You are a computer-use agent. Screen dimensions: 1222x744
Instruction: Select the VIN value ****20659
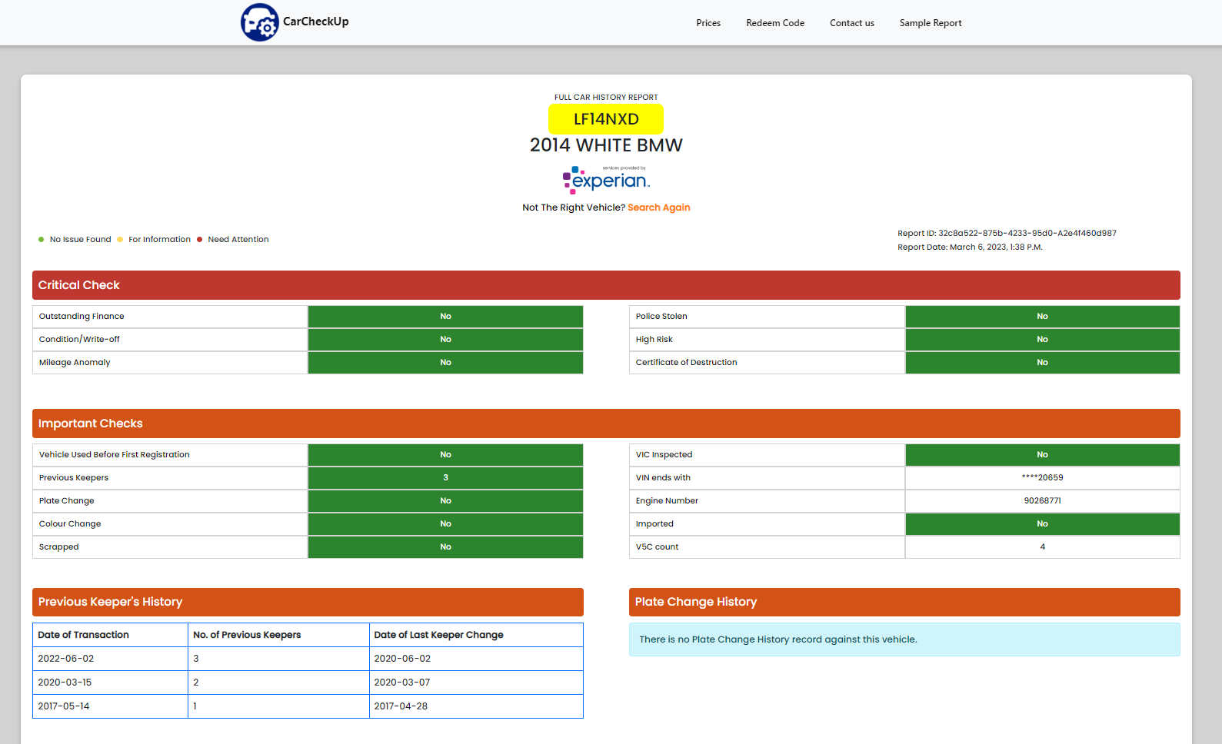[x=1042, y=478]
